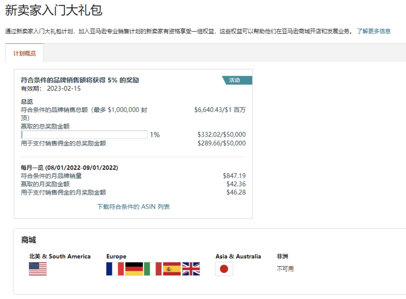Select the France flag marketplace
The width and height of the screenshot is (406, 299).
[115, 269]
